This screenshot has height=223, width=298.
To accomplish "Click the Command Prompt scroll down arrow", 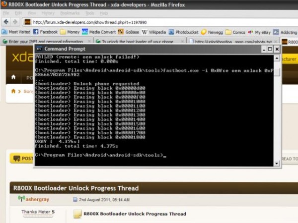I will tap(277, 163).
